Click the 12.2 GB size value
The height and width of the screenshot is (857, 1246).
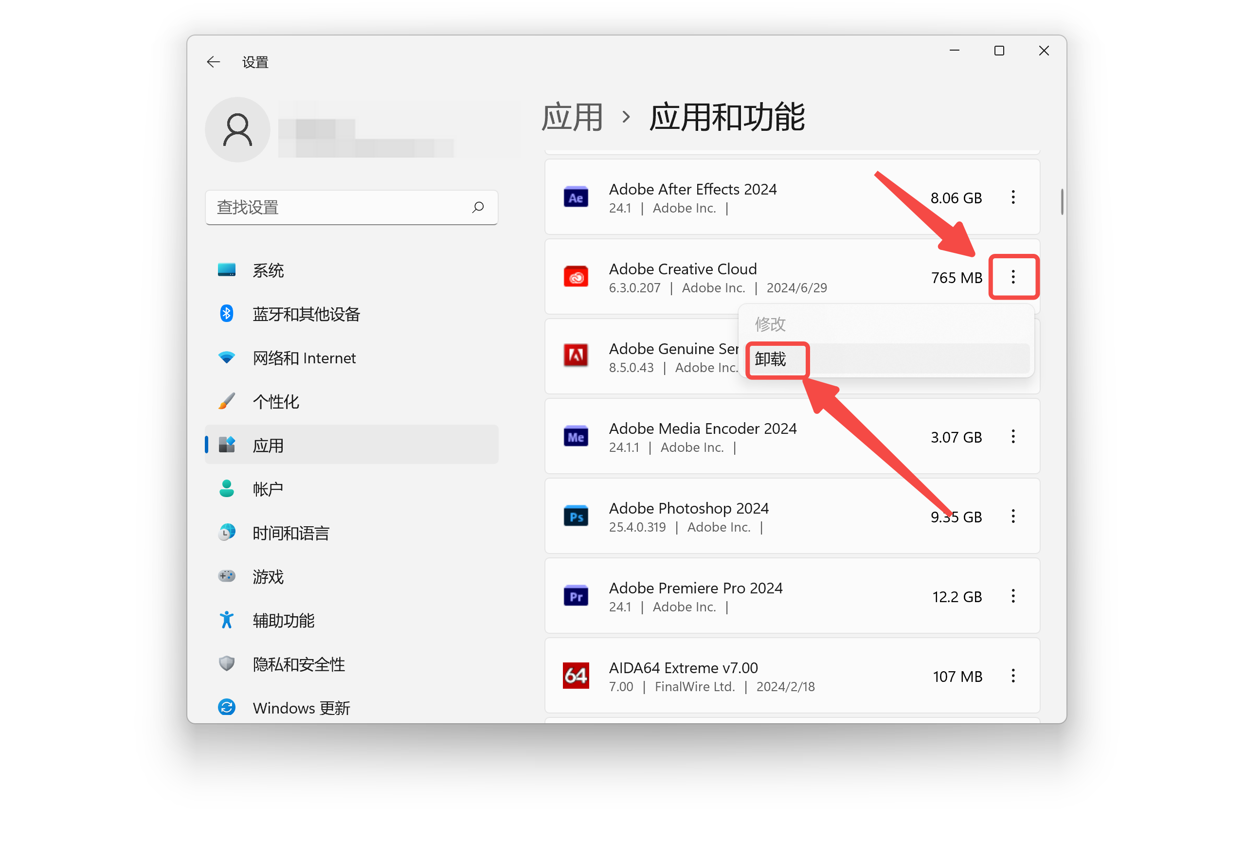tap(957, 597)
